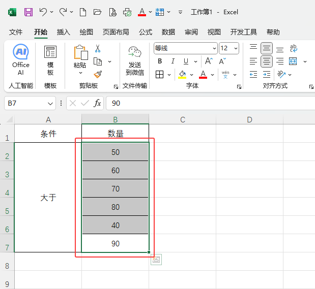Viewport: 315px width, 289px height.
Task: Click the print preview icon
Action: tap(112, 12)
